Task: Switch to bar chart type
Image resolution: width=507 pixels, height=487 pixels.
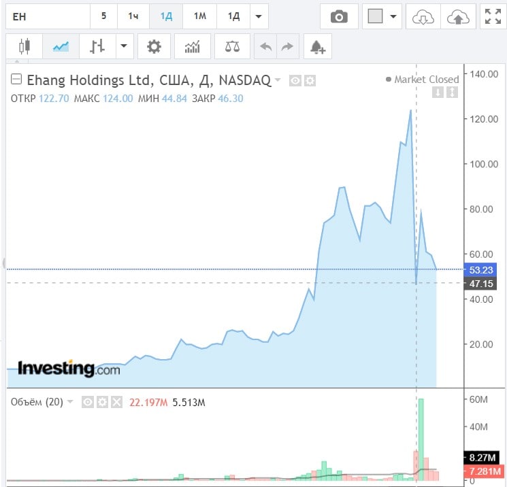Action: click(x=97, y=46)
